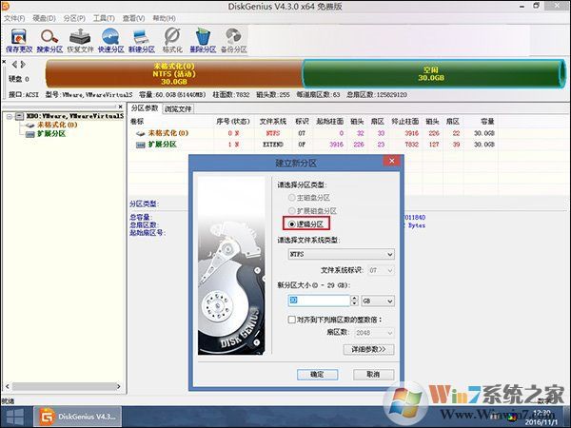Click the new partition size input field

click(x=319, y=301)
